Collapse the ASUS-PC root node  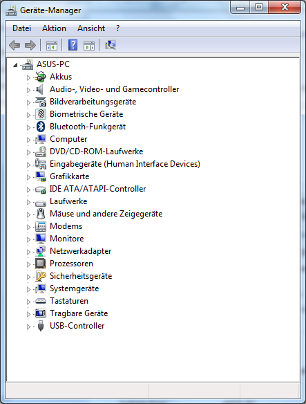click(15, 65)
